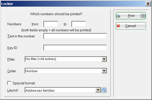Click into the Text in the number field

pyautogui.click(x=75, y=36)
